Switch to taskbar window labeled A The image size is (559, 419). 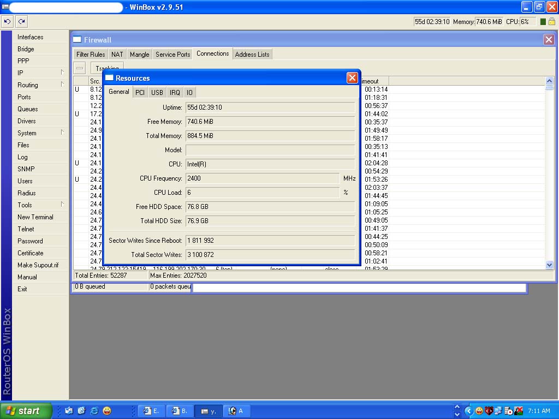tap(237, 411)
